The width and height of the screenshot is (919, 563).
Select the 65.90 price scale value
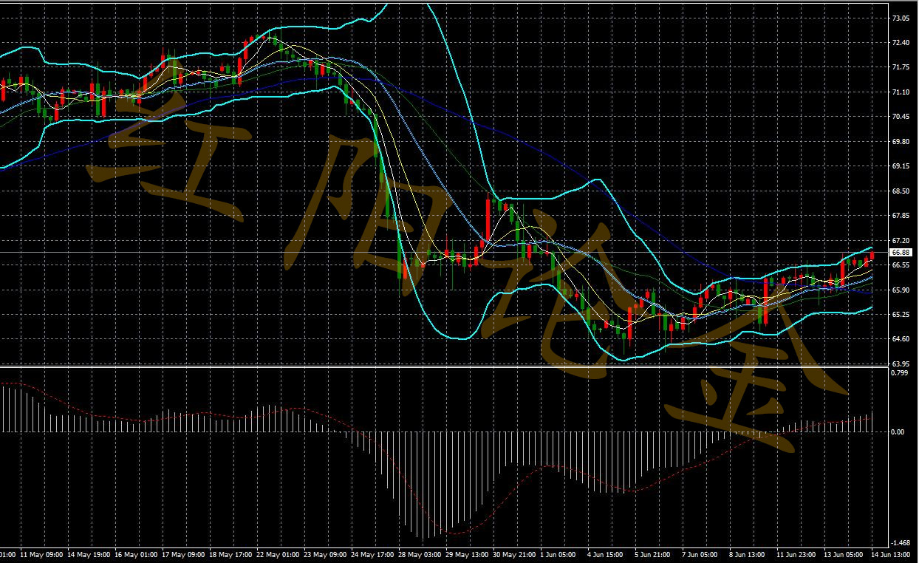tap(901, 290)
